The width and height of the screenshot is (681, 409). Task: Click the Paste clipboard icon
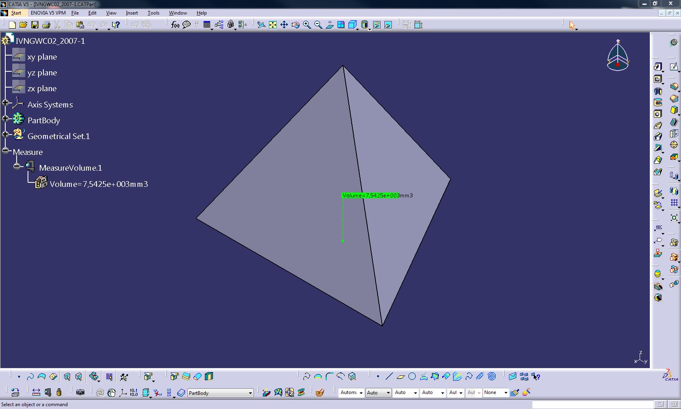coord(80,25)
